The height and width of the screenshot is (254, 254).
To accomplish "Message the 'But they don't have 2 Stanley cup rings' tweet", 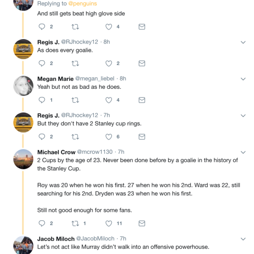I will tap(142, 137).
